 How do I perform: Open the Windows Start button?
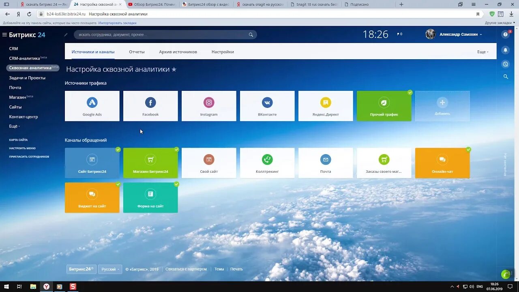click(6, 287)
